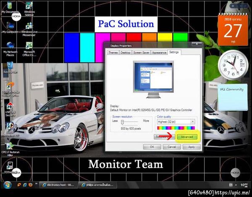Click the orange Quick Launch icon beside Start
This screenshot has width=252, height=197.
point(19,185)
